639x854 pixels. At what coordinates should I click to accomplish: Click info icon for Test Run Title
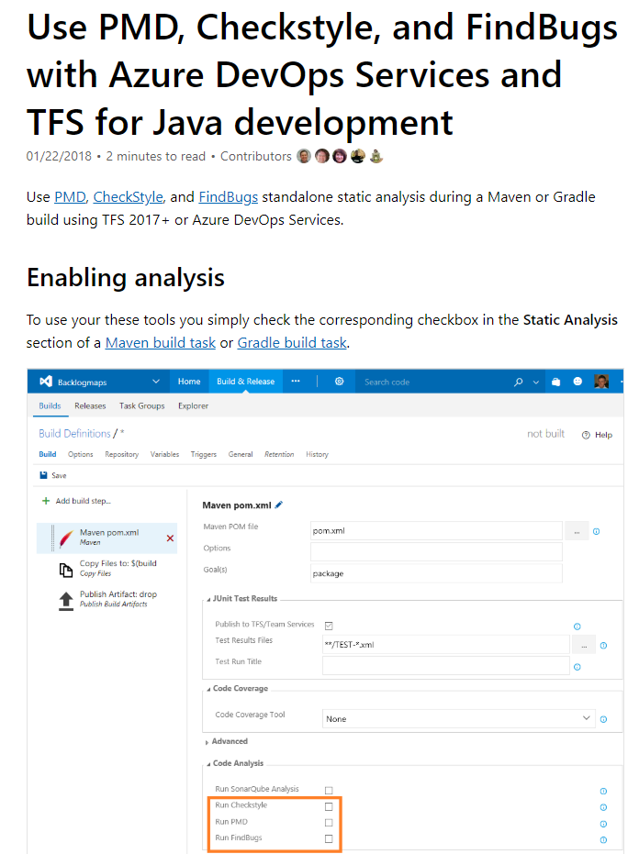tap(577, 667)
